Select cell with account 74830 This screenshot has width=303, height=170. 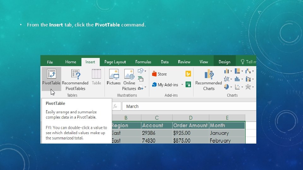pyautogui.click(x=157, y=140)
